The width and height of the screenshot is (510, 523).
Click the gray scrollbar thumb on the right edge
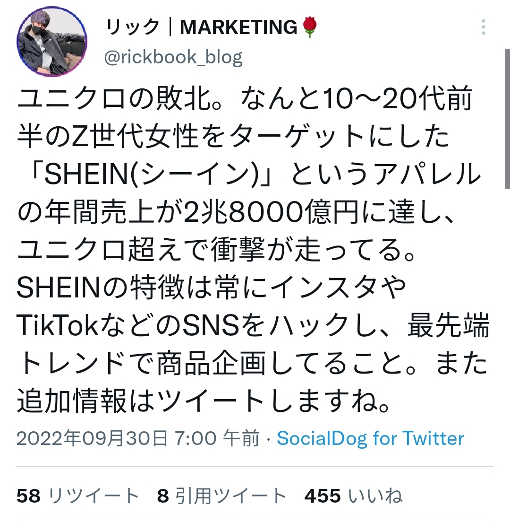pos(507,118)
